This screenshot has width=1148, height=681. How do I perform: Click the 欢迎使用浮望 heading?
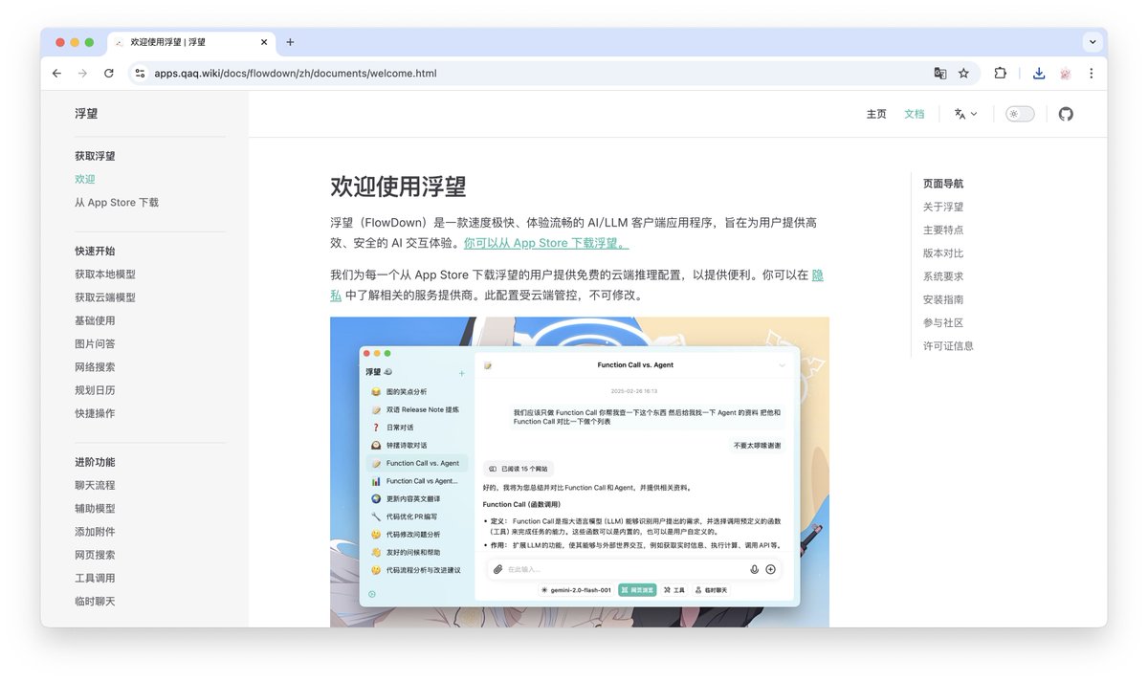[x=398, y=186]
